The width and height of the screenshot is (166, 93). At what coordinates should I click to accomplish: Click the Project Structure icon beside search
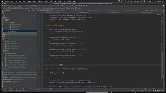tap(85, 6)
